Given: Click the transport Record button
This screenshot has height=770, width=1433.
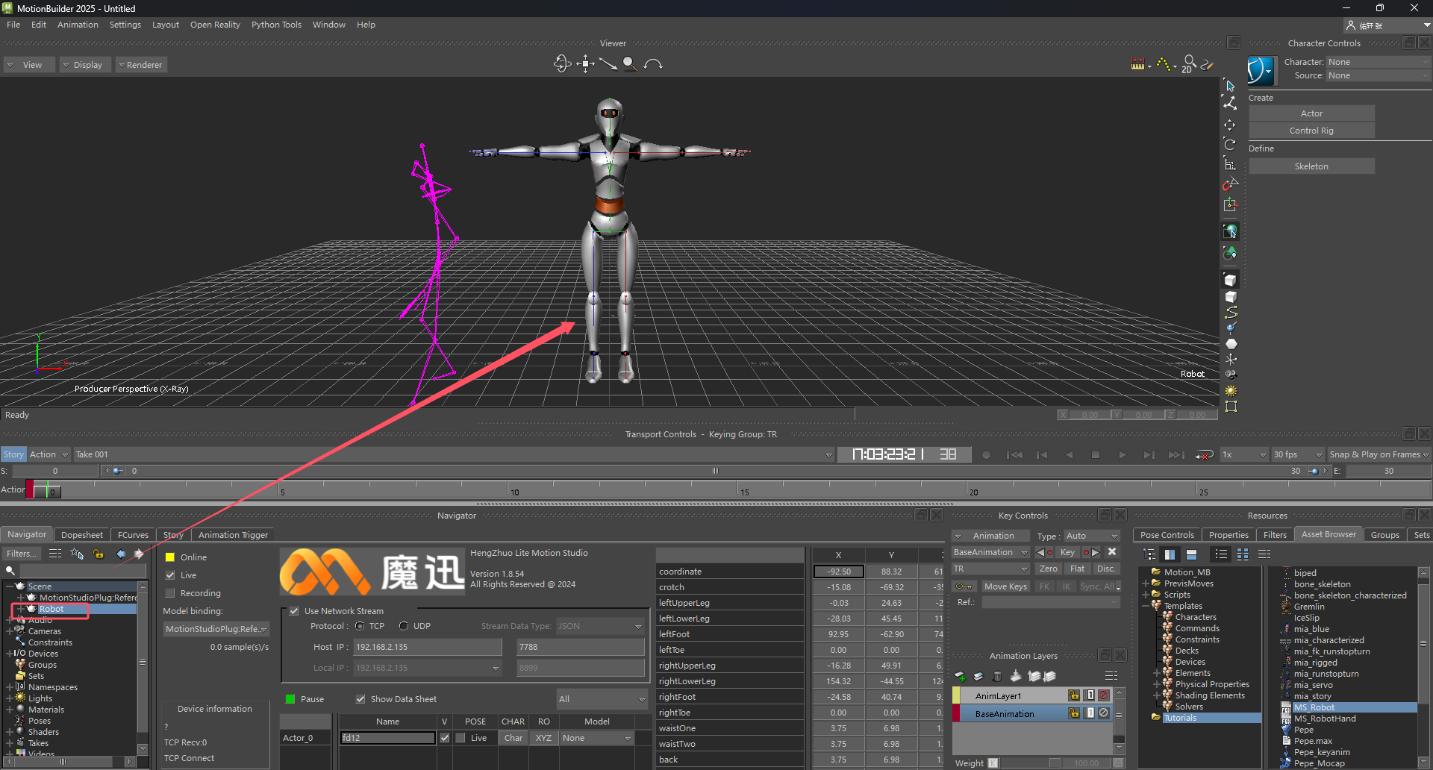Looking at the screenshot, I should (986, 454).
